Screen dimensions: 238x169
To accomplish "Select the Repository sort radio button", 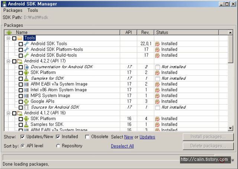I will point(58,146).
